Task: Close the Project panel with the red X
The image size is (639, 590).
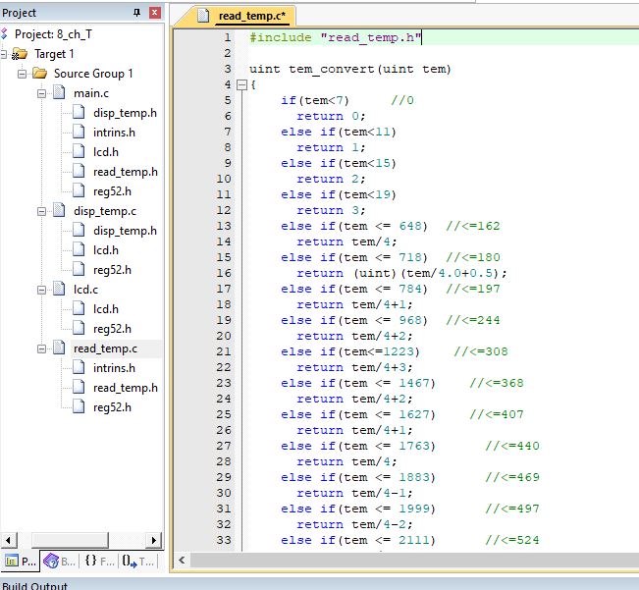Action: (155, 13)
